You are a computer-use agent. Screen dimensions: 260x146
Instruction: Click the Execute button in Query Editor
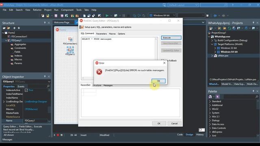click(x=171, y=38)
